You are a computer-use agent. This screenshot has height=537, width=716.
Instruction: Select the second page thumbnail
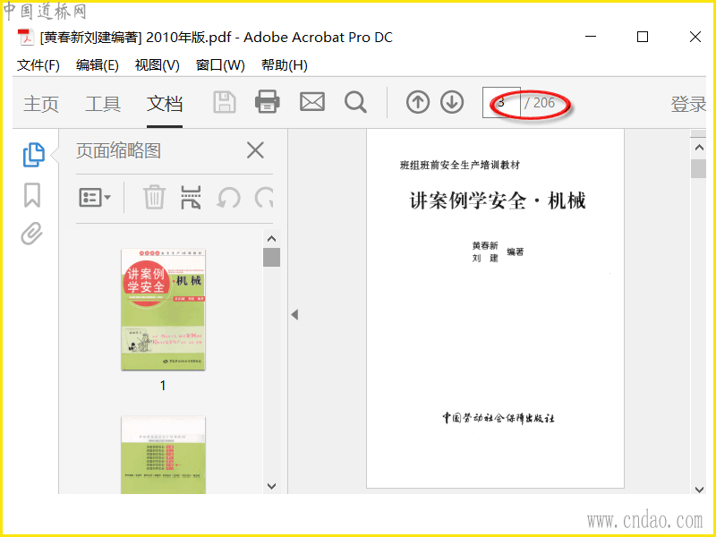coord(163,455)
